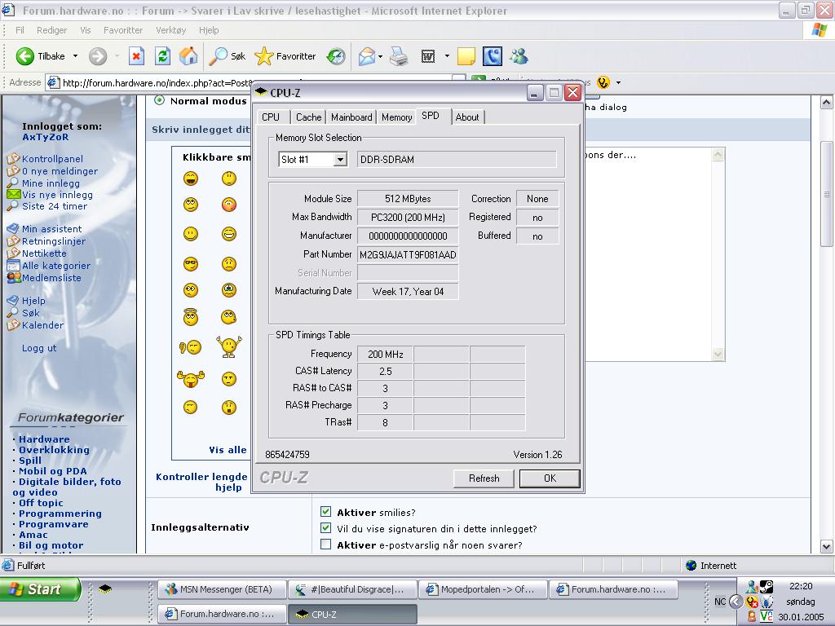Click the page scrollbar down arrow
This screenshot has height=626, width=835.
pos(826,546)
